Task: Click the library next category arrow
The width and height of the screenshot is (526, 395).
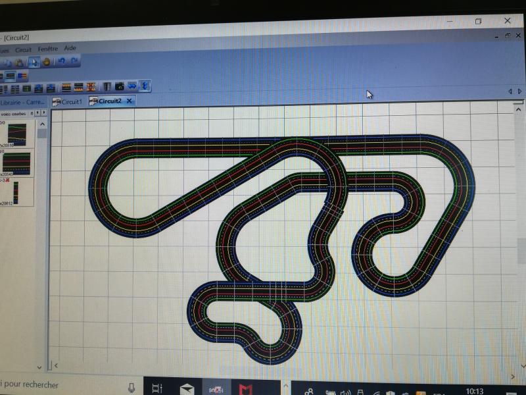Action: click(44, 113)
